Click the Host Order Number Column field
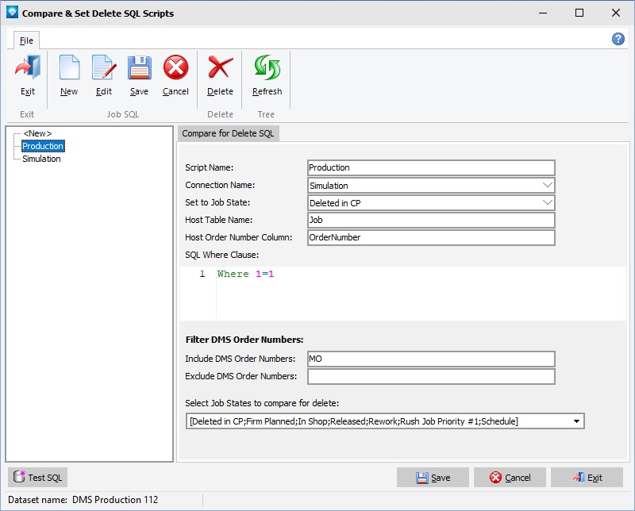This screenshot has width=635, height=511. tap(431, 237)
